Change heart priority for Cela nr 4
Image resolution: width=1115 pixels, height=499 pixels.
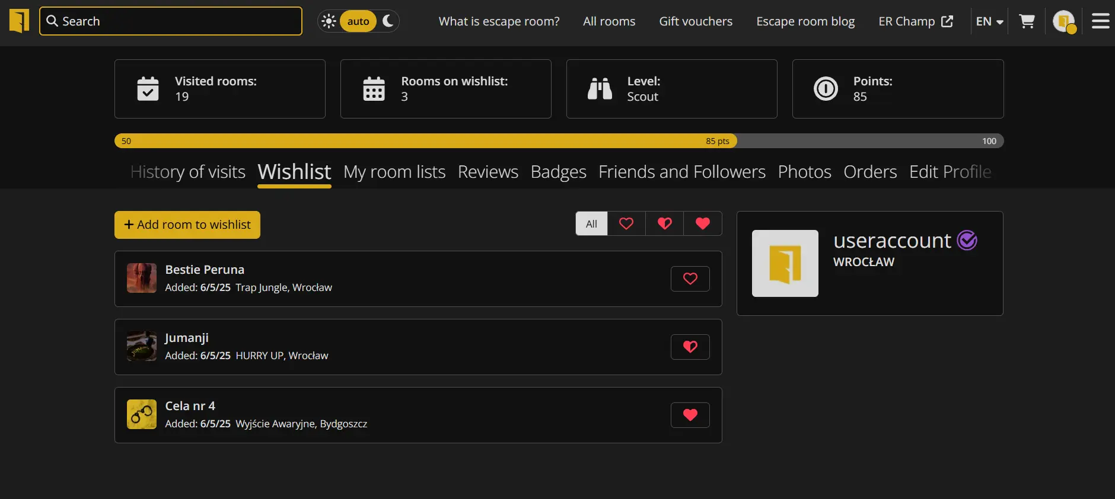690,415
